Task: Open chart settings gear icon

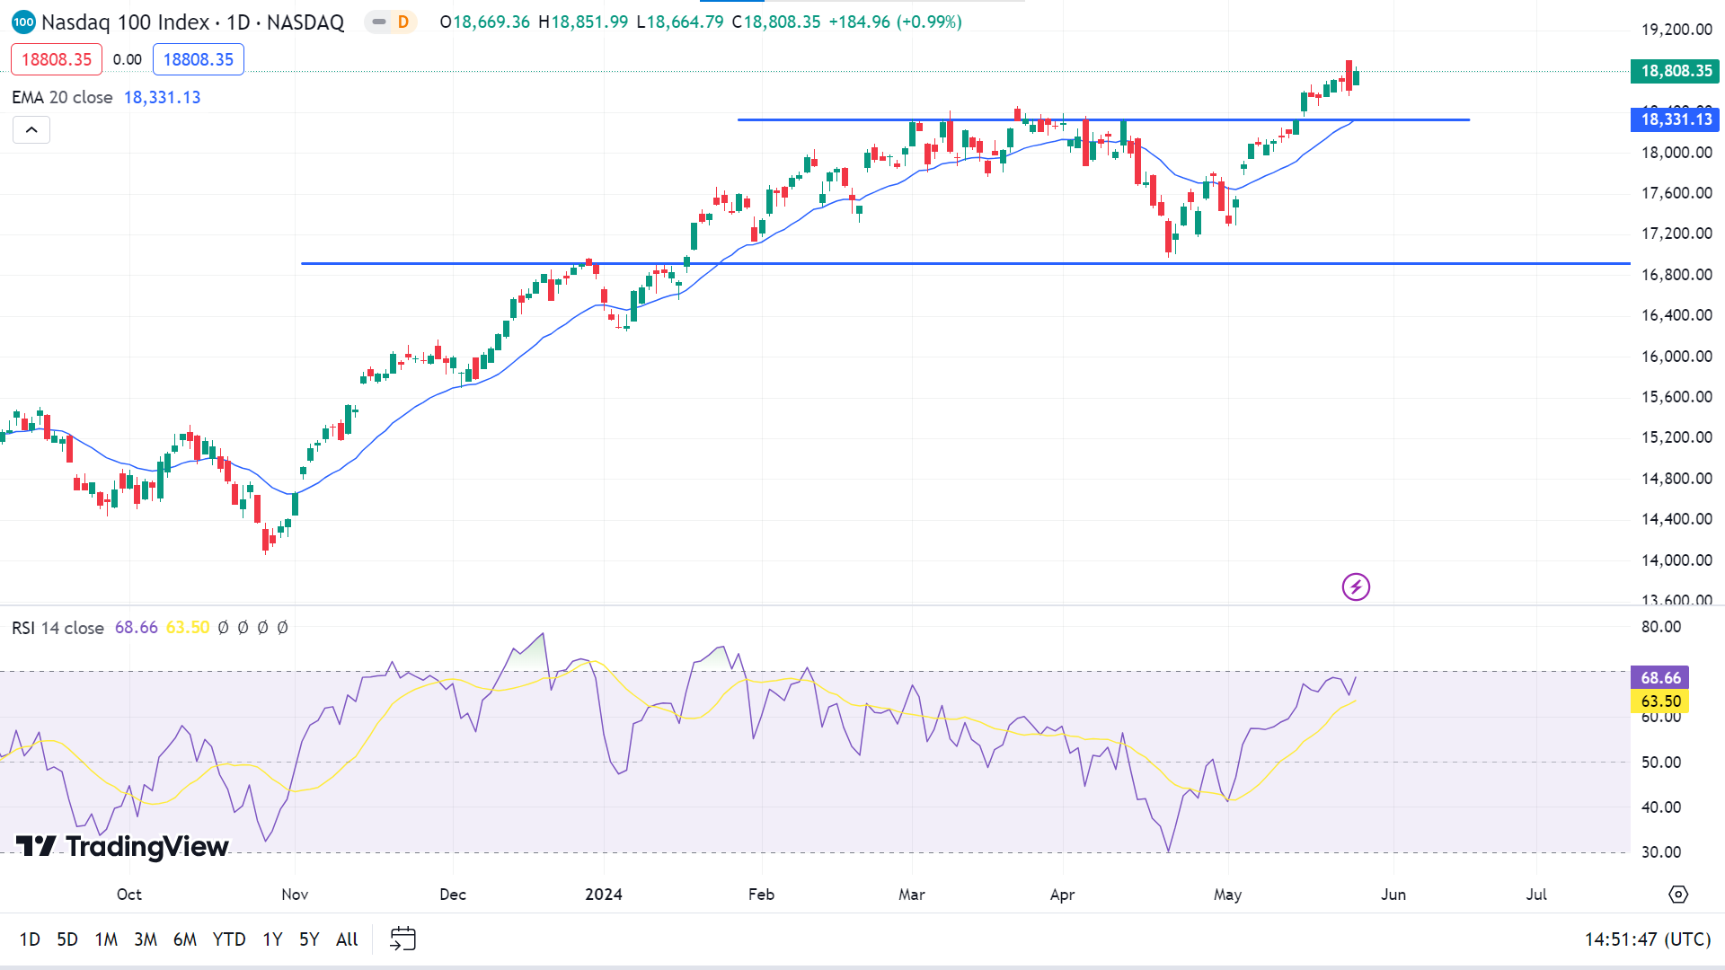Action: pos(1678,894)
